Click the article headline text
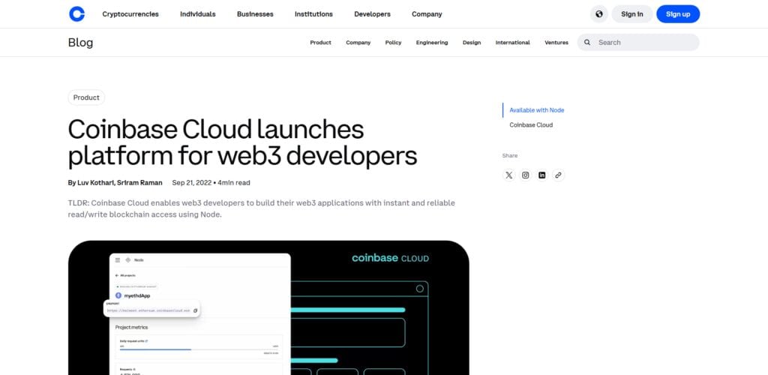This screenshot has width=768, height=375. [x=242, y=142]
